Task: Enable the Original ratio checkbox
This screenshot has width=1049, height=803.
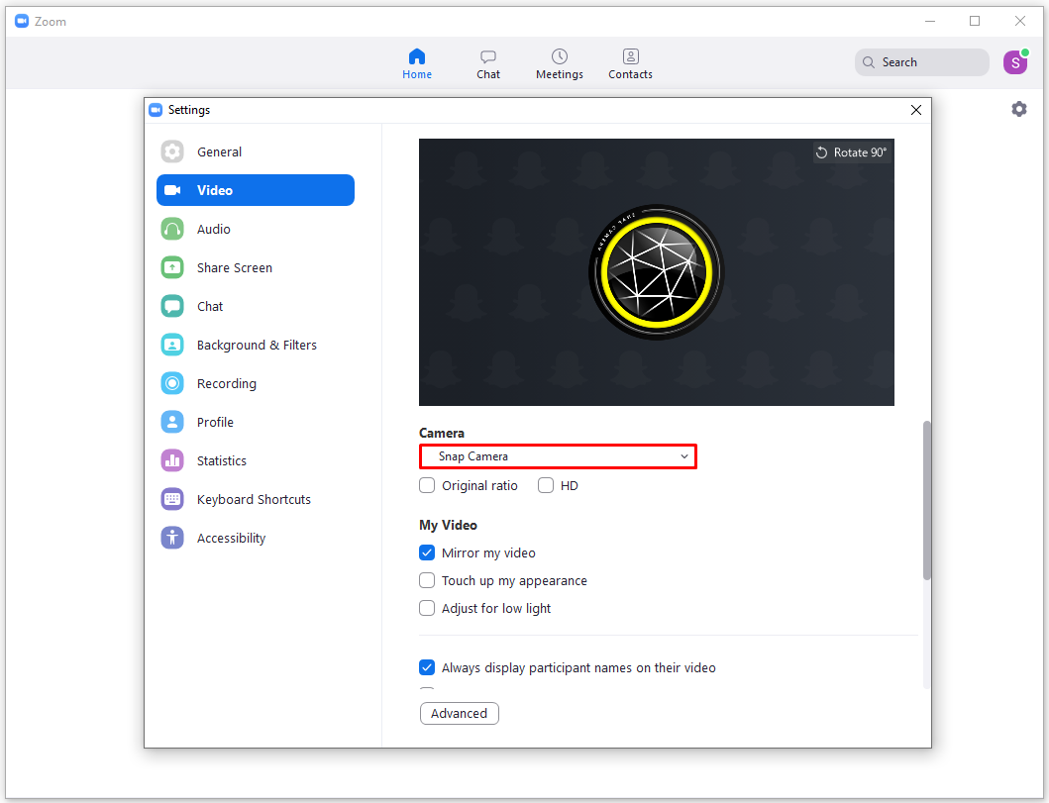Action: click(x=427, y=485)
